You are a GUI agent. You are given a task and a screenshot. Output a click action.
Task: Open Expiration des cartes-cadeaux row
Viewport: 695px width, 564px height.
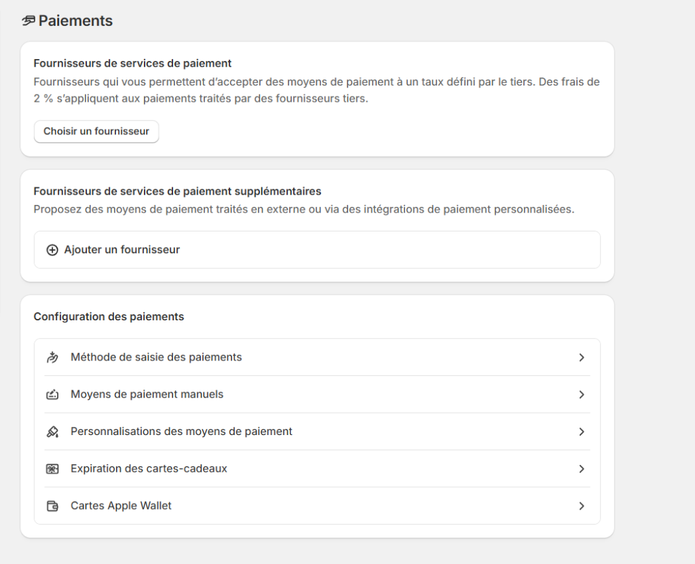(x=318, y=469)
